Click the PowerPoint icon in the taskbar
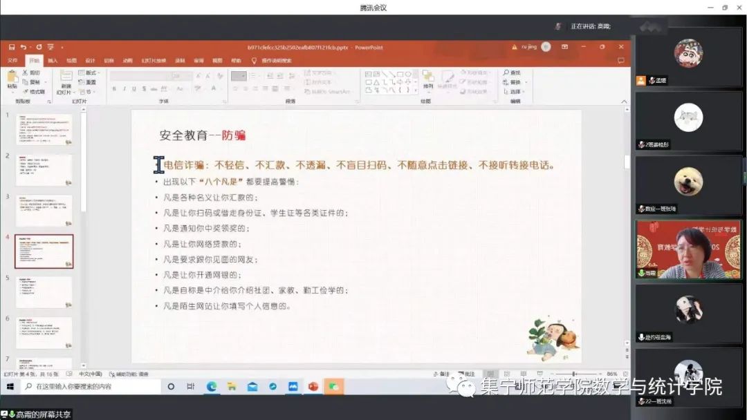 (313, 386)
